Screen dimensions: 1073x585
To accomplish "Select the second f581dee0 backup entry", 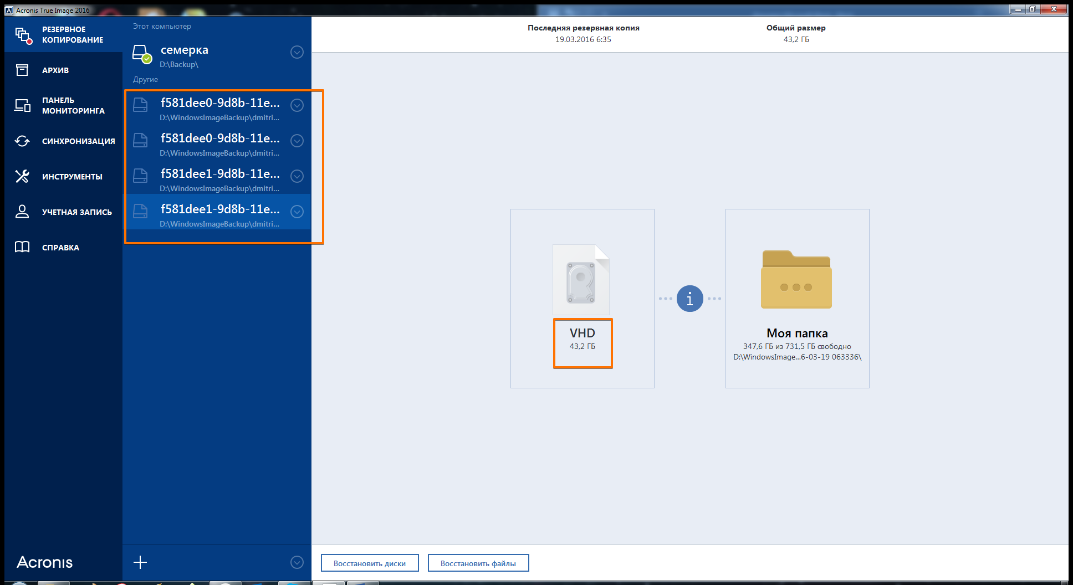I will 219,144.
